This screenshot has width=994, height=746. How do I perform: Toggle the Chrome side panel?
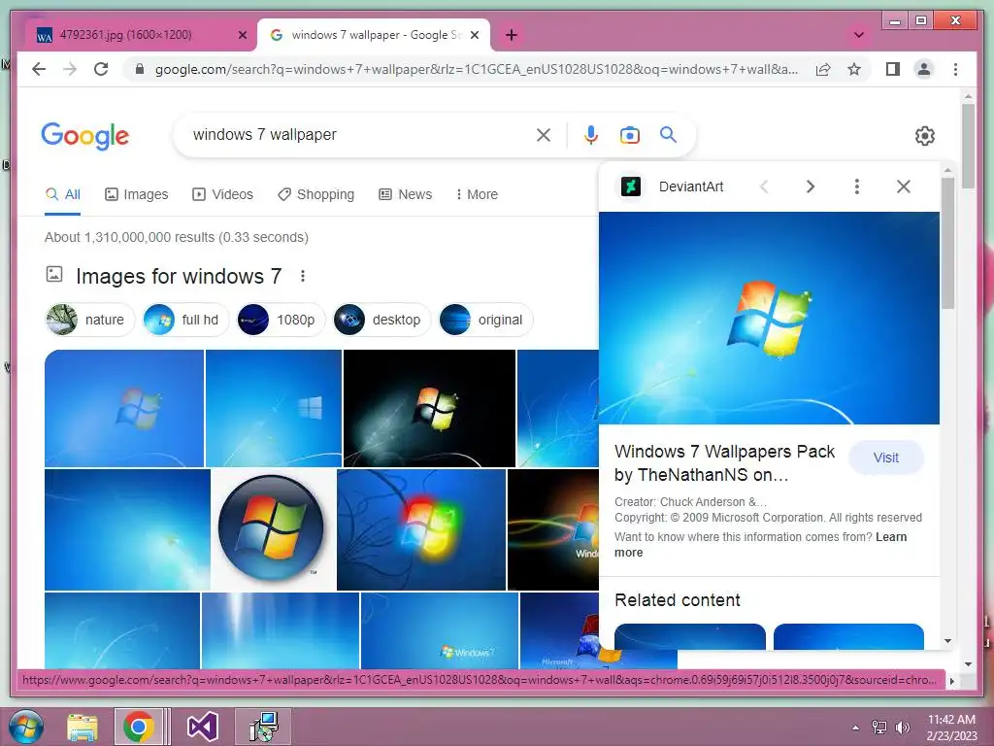tap(893, 69)
